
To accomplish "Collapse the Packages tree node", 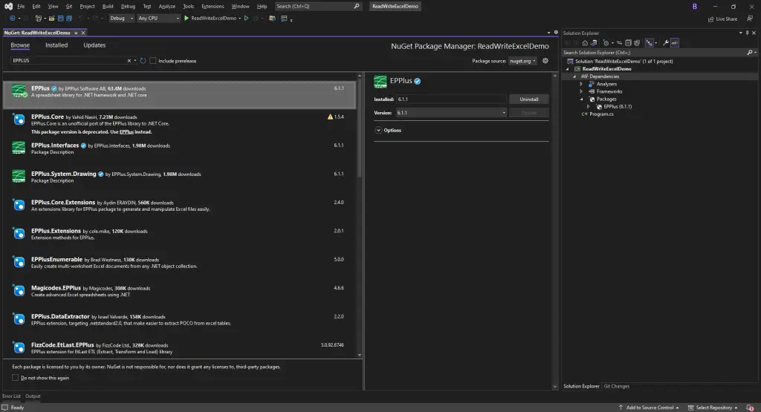I will (x=581, y=99).
